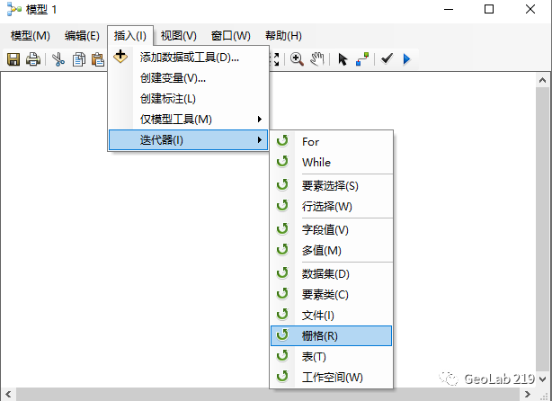Viewport: 552px width, 401px height.
Task: Click the loop icon beside 要素选择(S)
Action: point(282,185)
